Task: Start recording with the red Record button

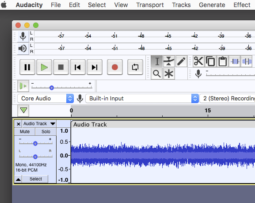Action: click(115, 67)
